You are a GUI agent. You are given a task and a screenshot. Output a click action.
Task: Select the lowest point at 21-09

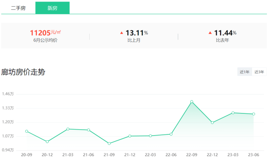(109, 144)
